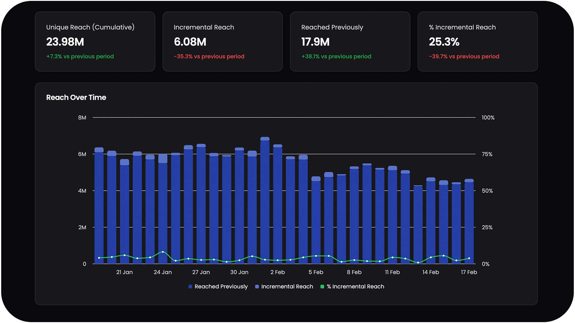Viewport: 575px width, 323px height.
Task: Click the Reached Previously legend color swatch
Action: pyautogui.click(x=190, y=287)
